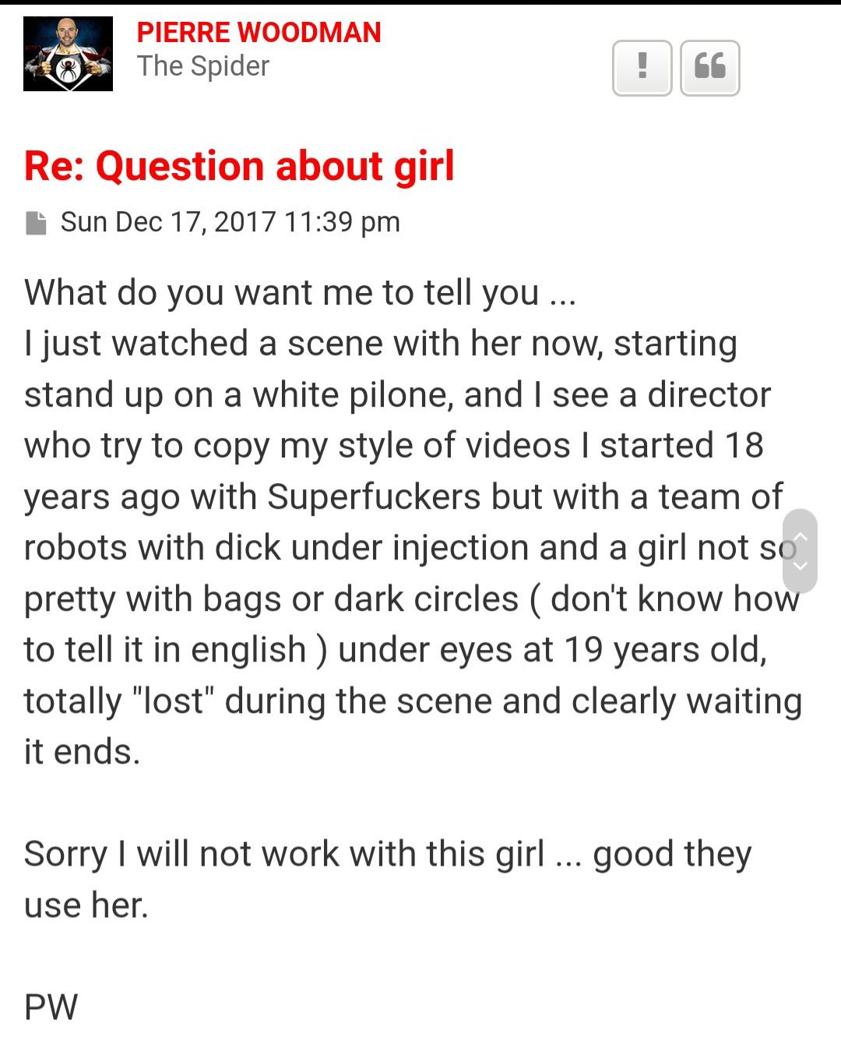Image resolution: width=841 pixels, height=1045 pixels.
Task: Open the PIERRE WOODMAN user profile
Action: [x=259, y=32]
